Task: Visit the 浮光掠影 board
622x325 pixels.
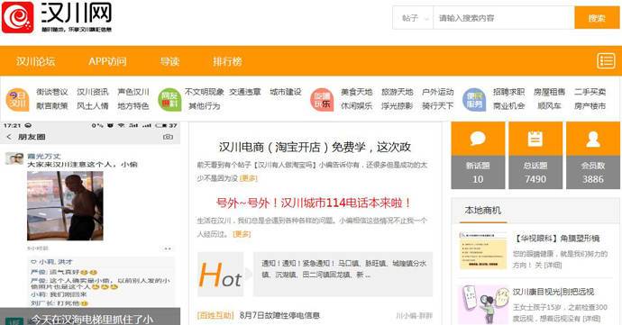Action: point(397,106)
